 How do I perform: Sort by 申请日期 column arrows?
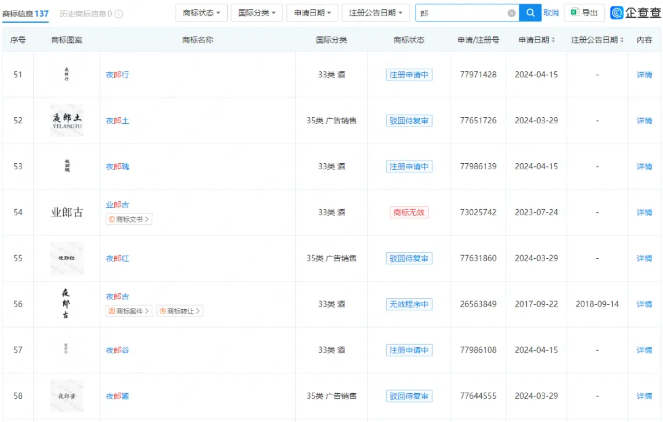point(553,40)
